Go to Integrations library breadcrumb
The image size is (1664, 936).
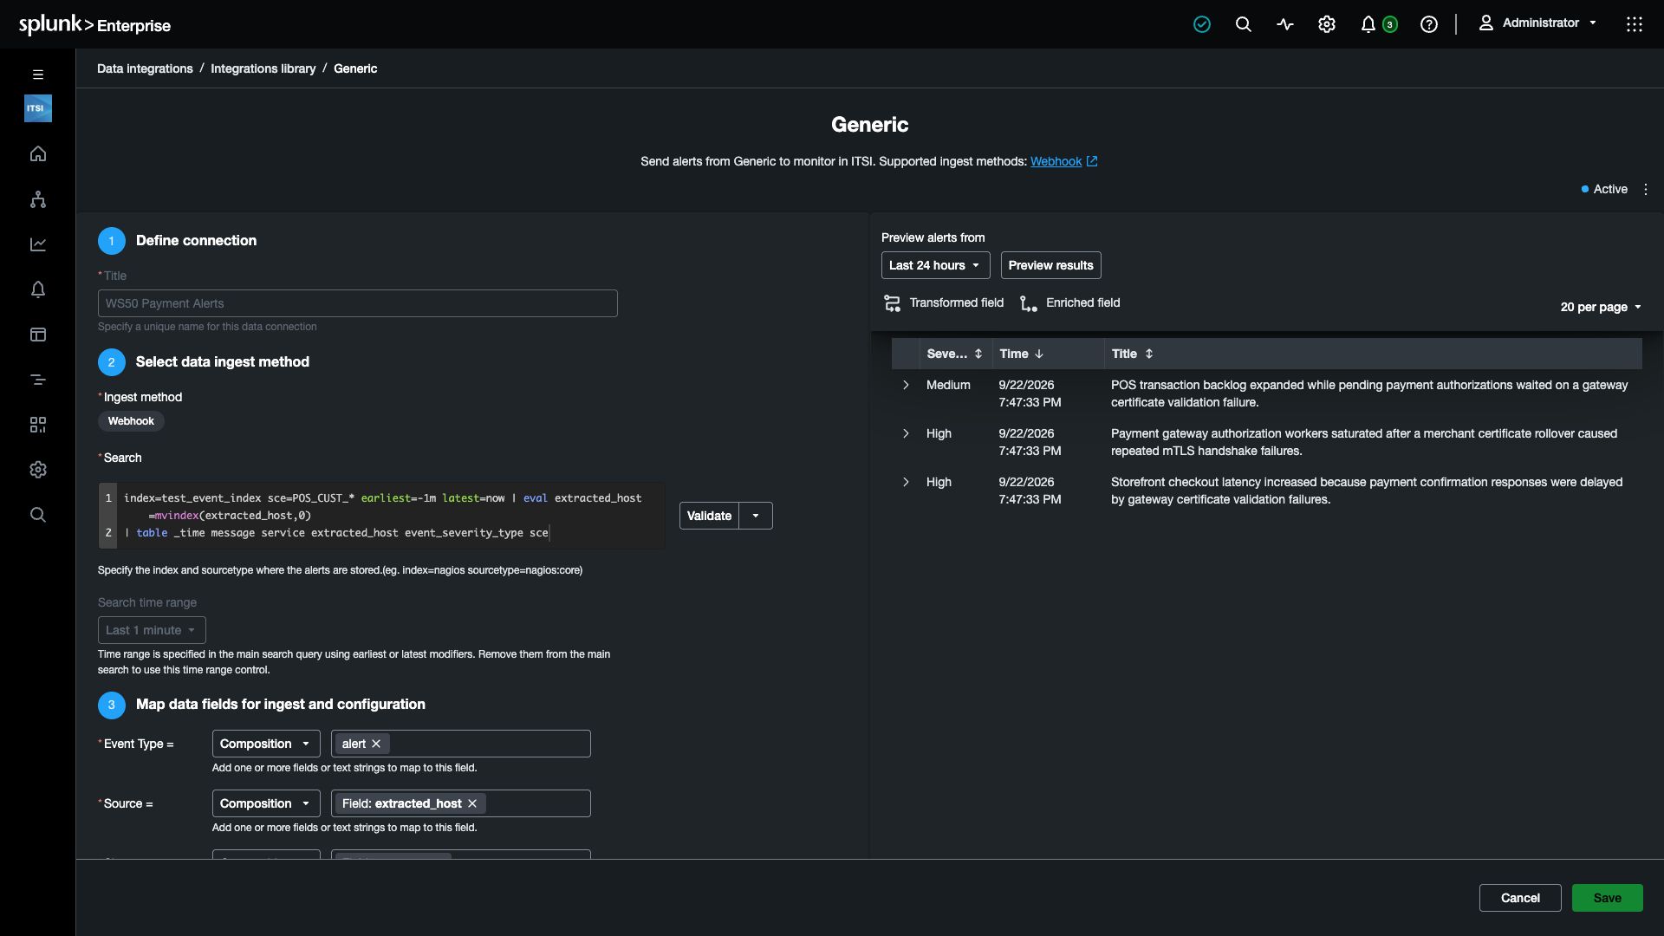tap(263, 68)
